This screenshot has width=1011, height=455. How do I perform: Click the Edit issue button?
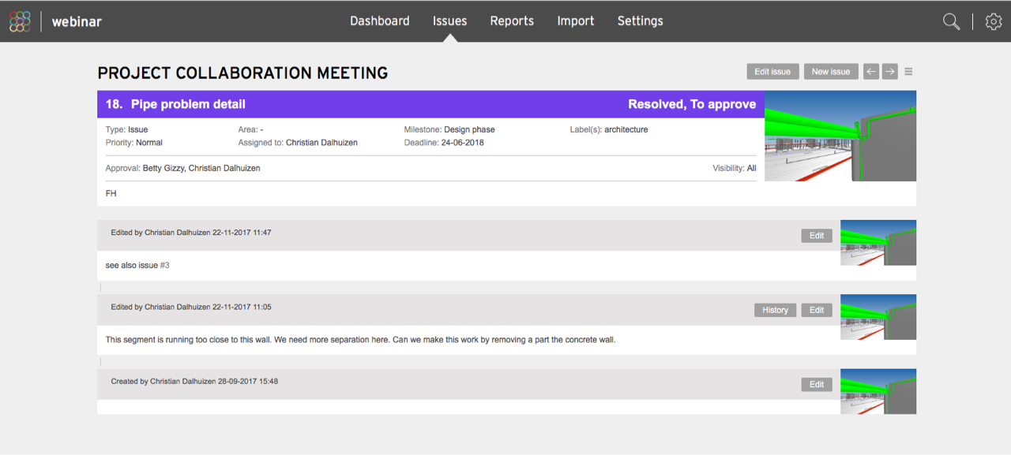[772, 72]
